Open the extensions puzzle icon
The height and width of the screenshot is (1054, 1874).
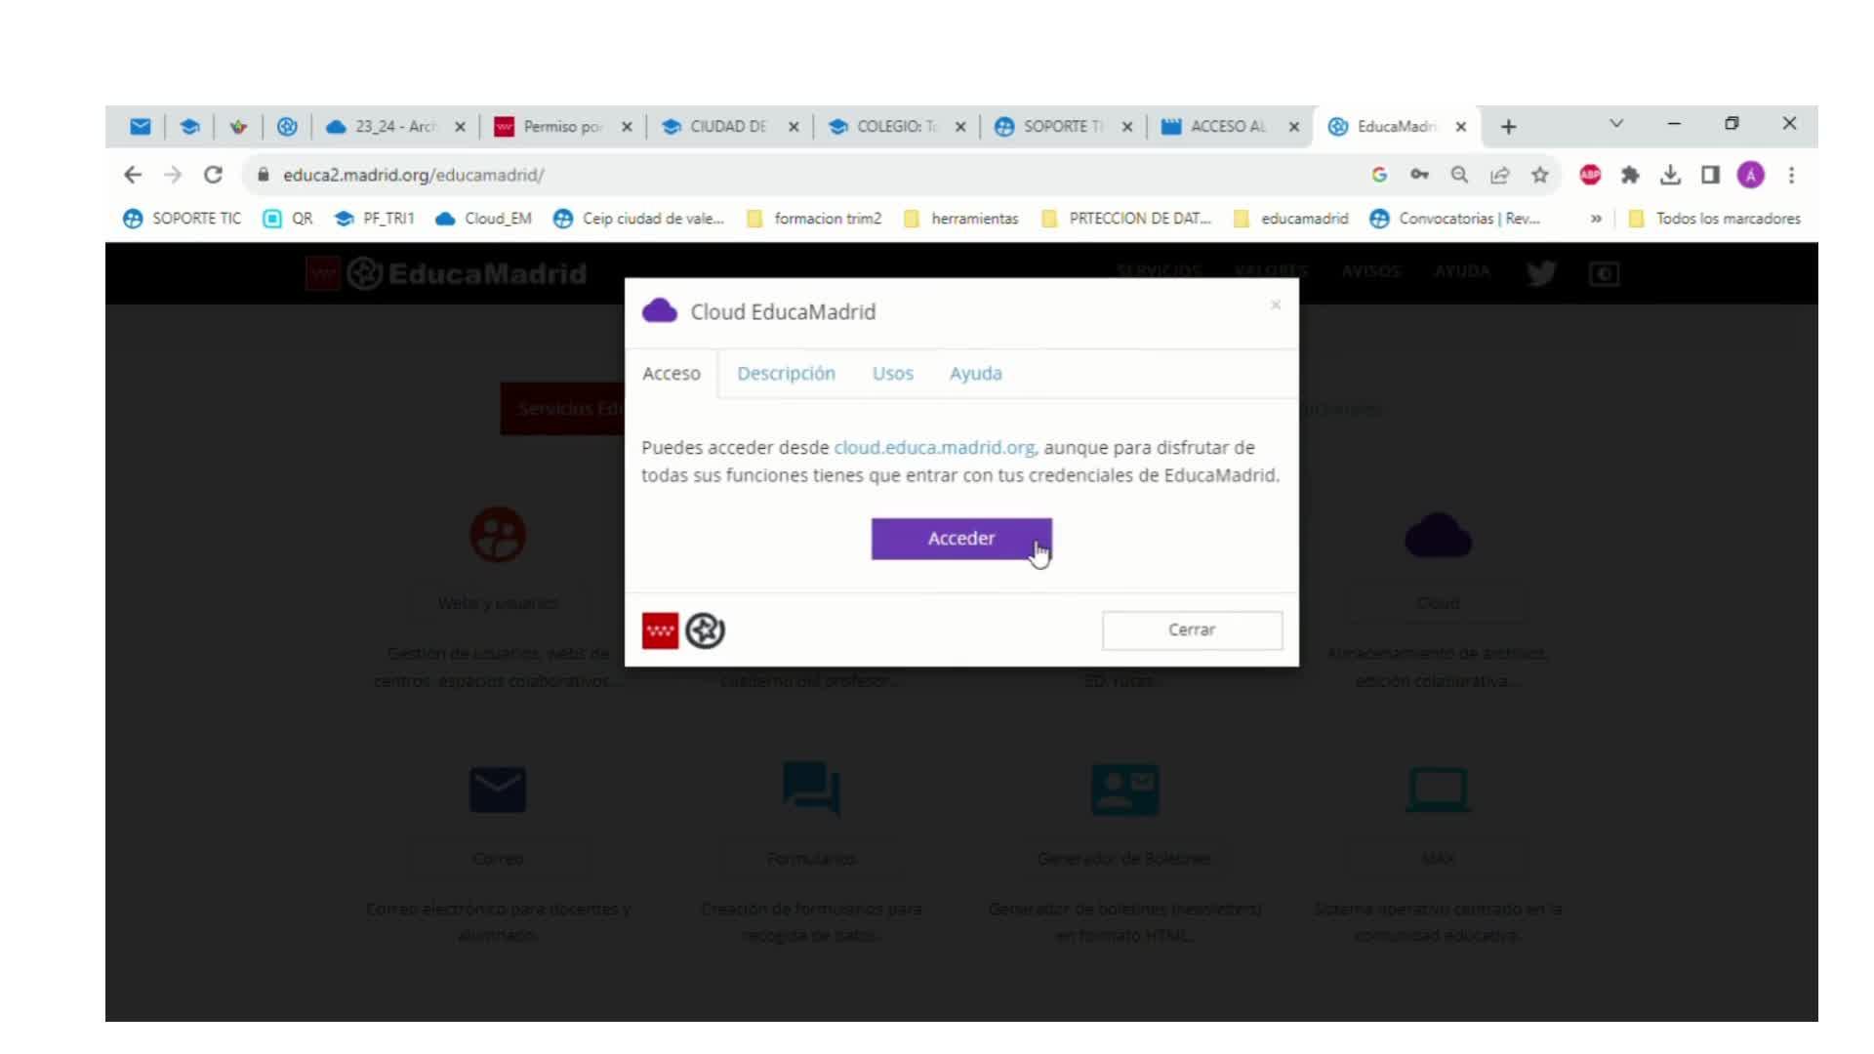pyautogui.click(x=1630, y=175)
